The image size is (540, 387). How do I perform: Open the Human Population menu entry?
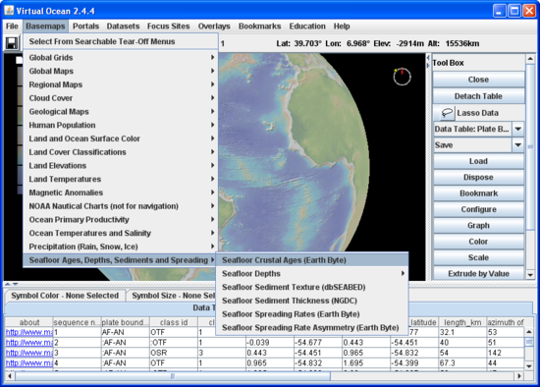click(120, 125)
